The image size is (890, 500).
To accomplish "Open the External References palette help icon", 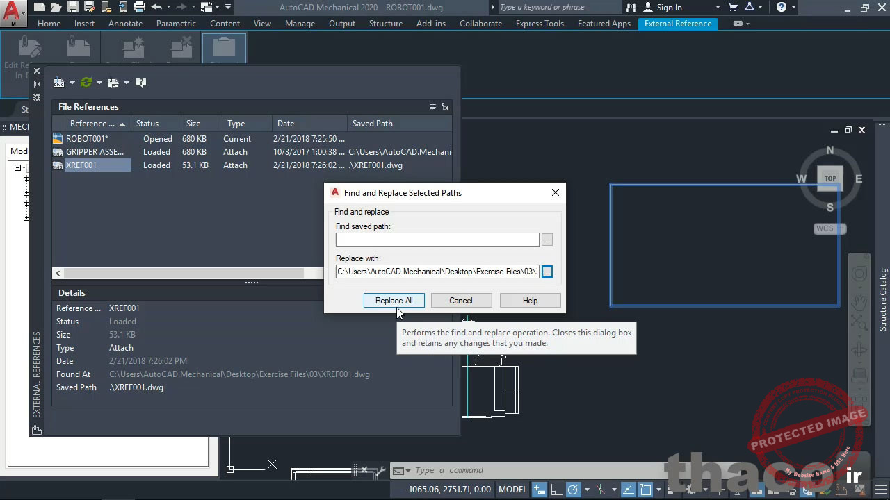I will [141, 83].
